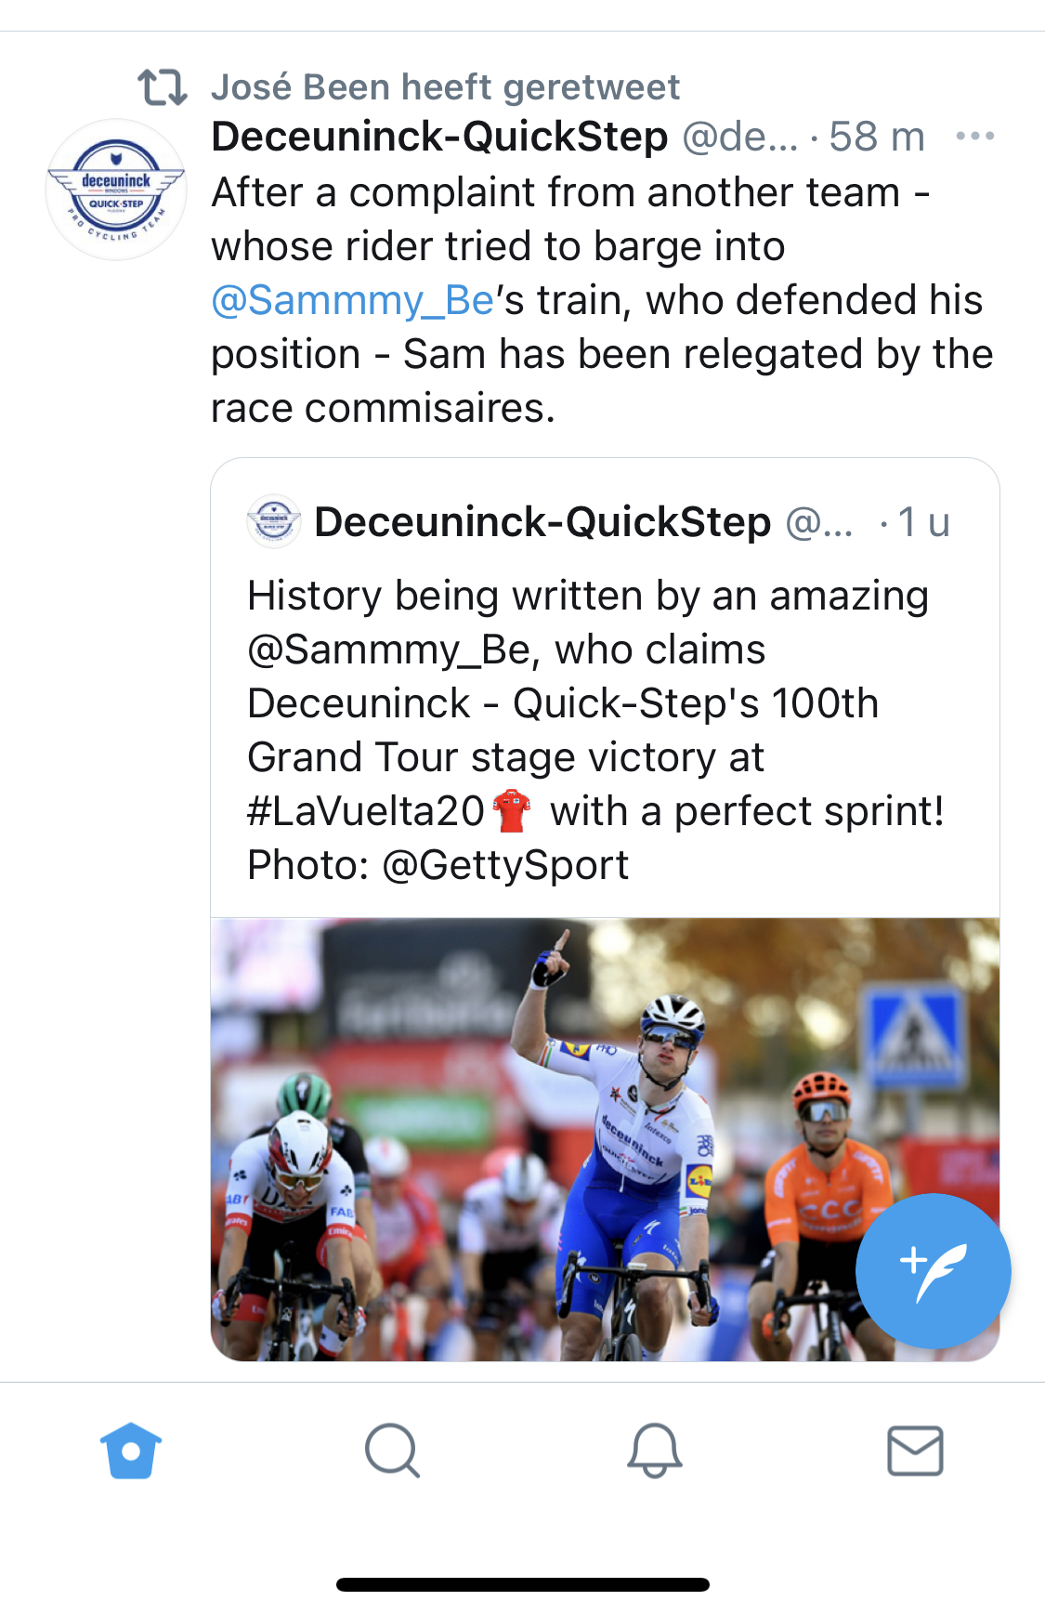Tap the home indicator bar
The height and width of the screenshot is (1614, 1045).
click(522, 1584)
